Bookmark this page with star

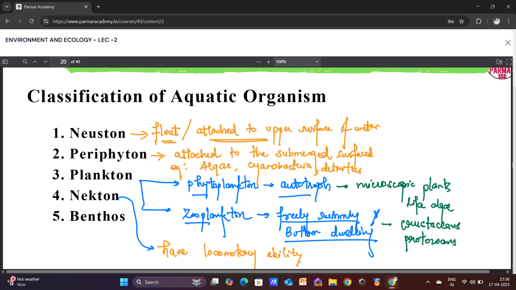pos(461,21)
